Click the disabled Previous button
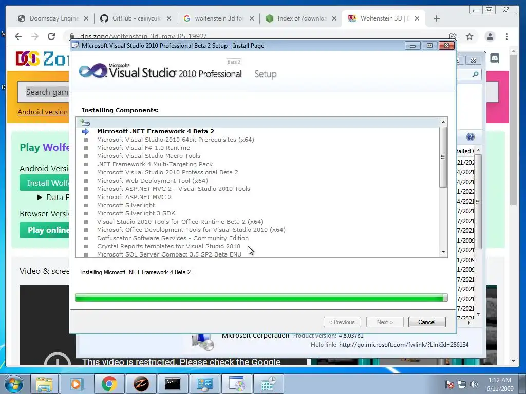The image size is (526, 394). click(x=342, y=322)
